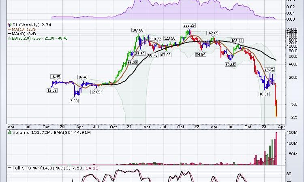Screen dimensions: 304x182
Task: Click the 108.11 price label
Action: click(237, 41)
